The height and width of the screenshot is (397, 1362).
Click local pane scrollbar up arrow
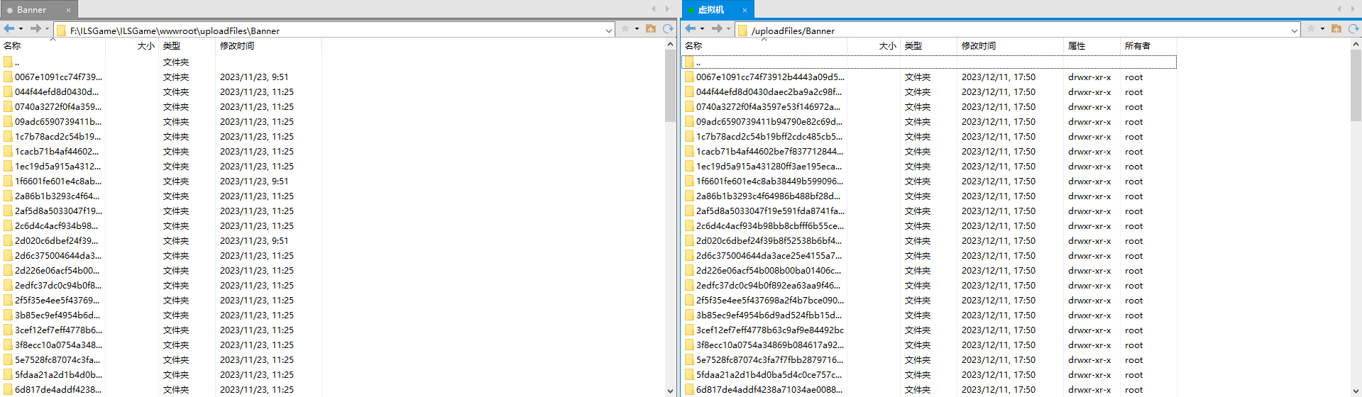click(x=670, y=45)
